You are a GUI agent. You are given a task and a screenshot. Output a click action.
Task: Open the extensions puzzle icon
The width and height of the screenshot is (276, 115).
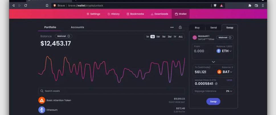point(250,6)
